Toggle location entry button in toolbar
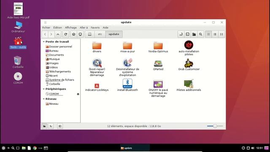 pos(181,34)
